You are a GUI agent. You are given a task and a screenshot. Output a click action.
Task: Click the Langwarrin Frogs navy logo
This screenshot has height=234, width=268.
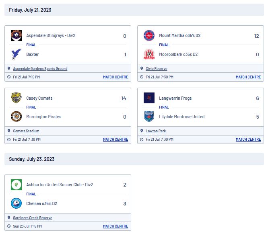(x=149, y=98)
